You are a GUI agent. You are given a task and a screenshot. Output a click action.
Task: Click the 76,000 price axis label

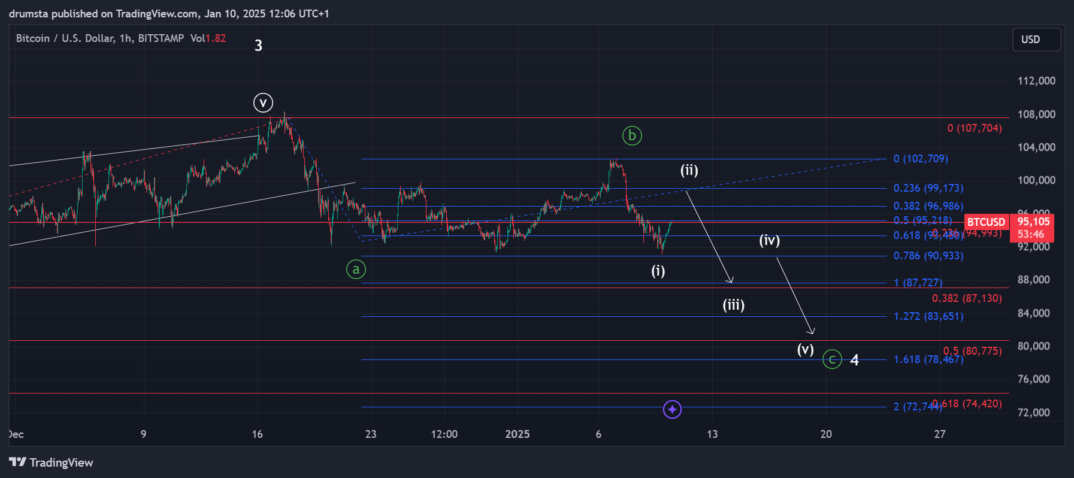click(1033, 379)
